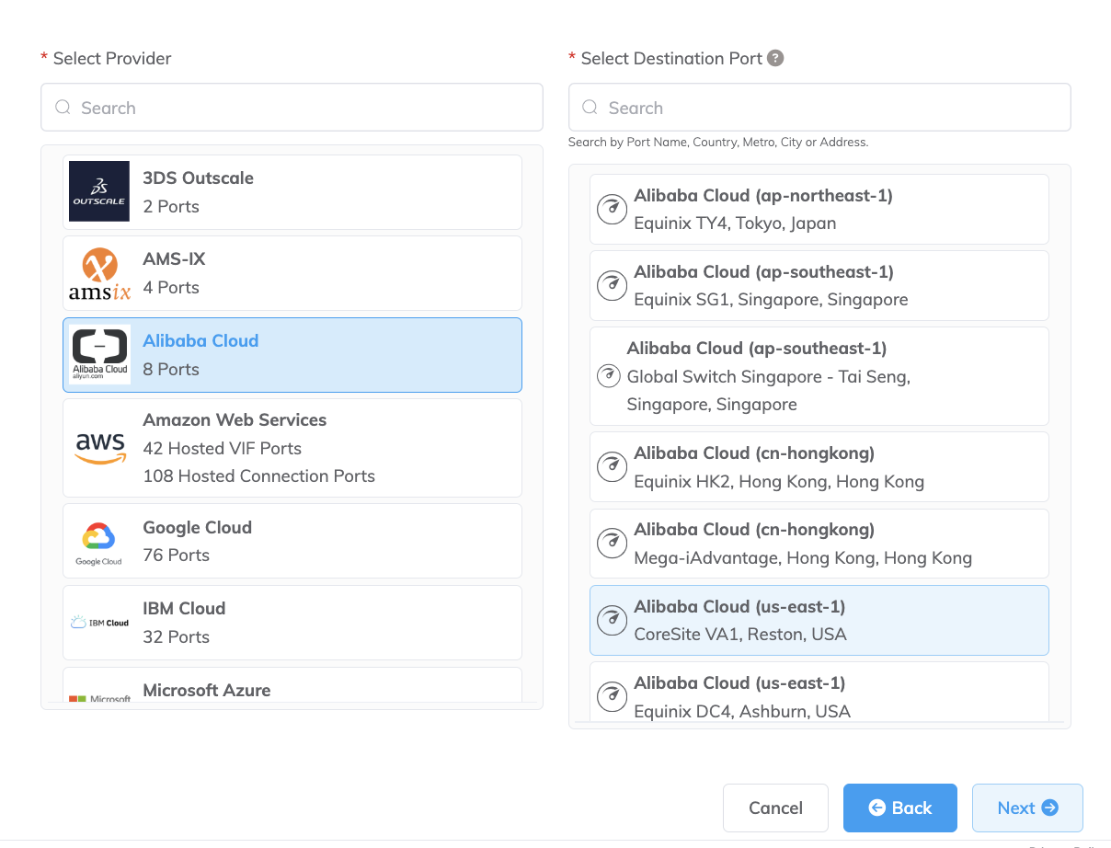Click the Alibaba Cloud provider logo
Viewport: 1111px width, 848px height.
pyautogui.click(x=100, y=354)
